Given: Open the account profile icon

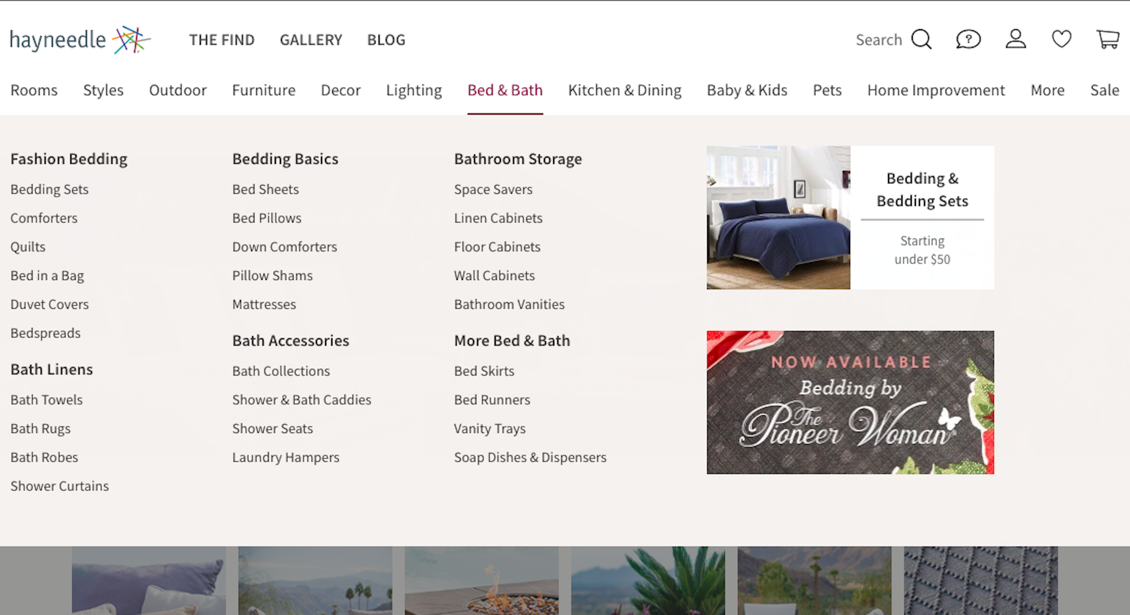Looking at the screenshot, I should click(x=1015, y=40).
